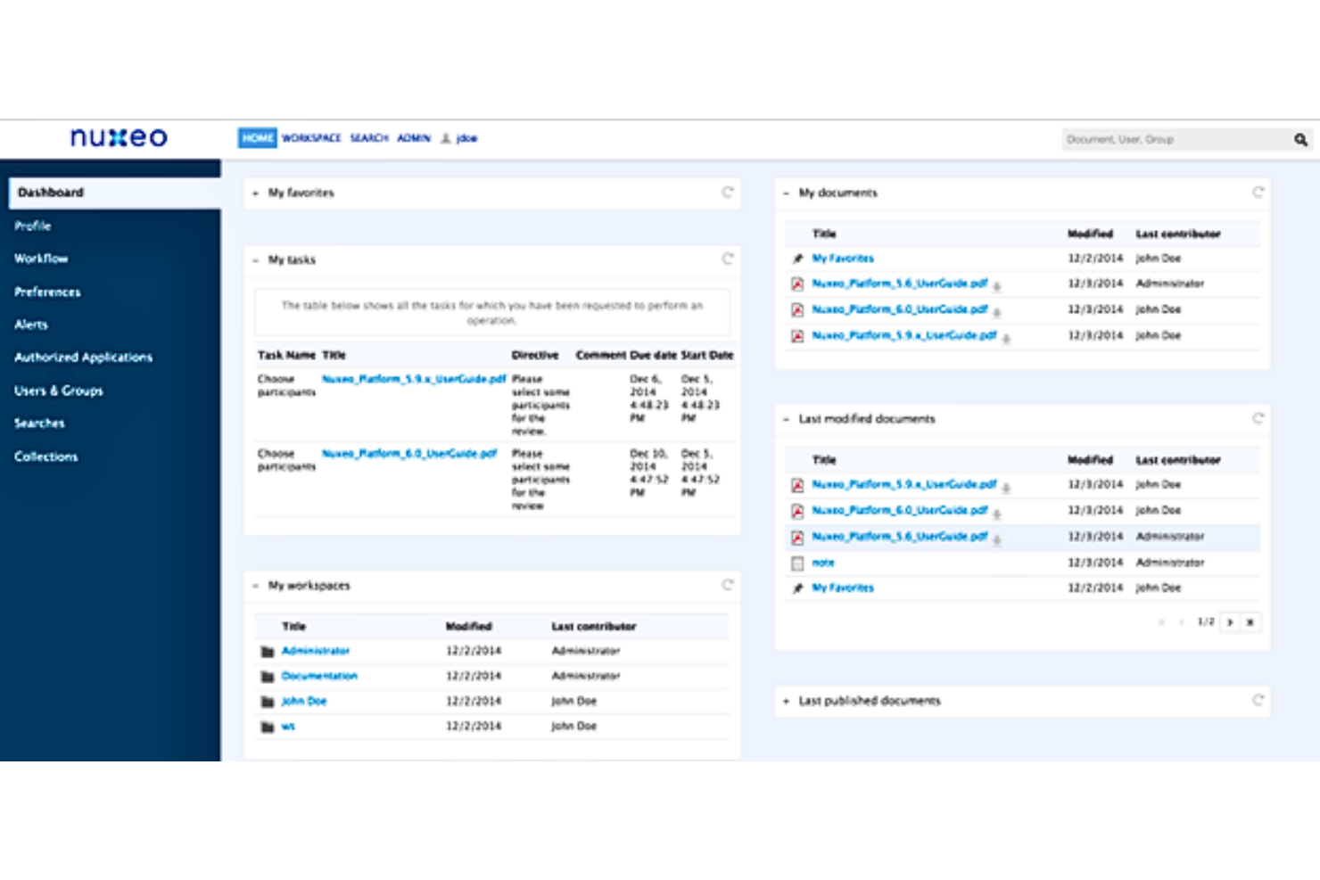
Task: Open Alerts in the sidebar
Action: pyautogui.click(x=31, y=325)
